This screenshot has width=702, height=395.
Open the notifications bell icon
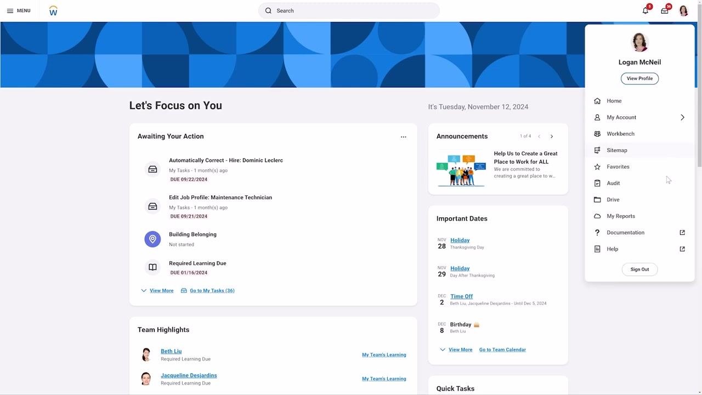[x=646, y=10]
